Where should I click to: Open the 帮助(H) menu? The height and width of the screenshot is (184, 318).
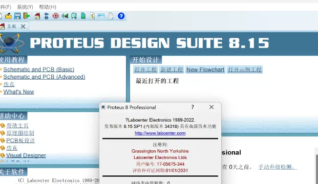coord(48,7)
